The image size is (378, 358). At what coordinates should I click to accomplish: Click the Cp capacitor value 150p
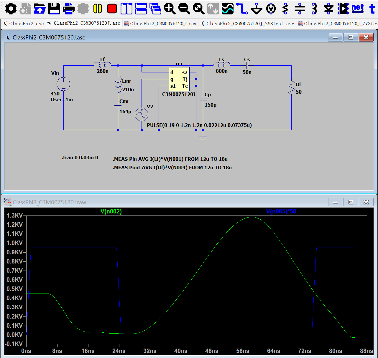tap(211, 105)
